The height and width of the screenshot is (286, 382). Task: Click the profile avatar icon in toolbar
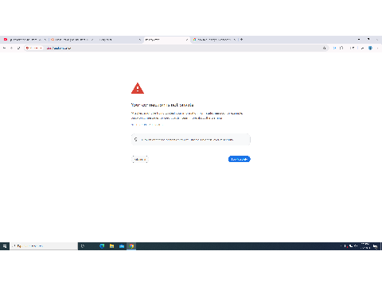pyautogui.click(x=370, y=48)
